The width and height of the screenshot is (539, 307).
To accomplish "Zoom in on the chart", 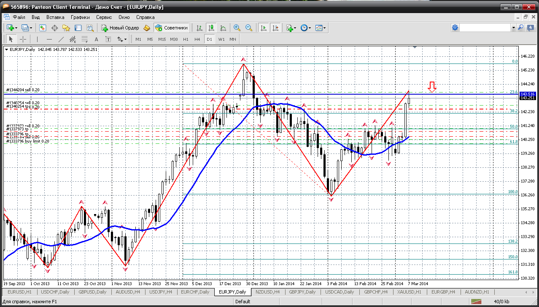I will coord(237,28).
